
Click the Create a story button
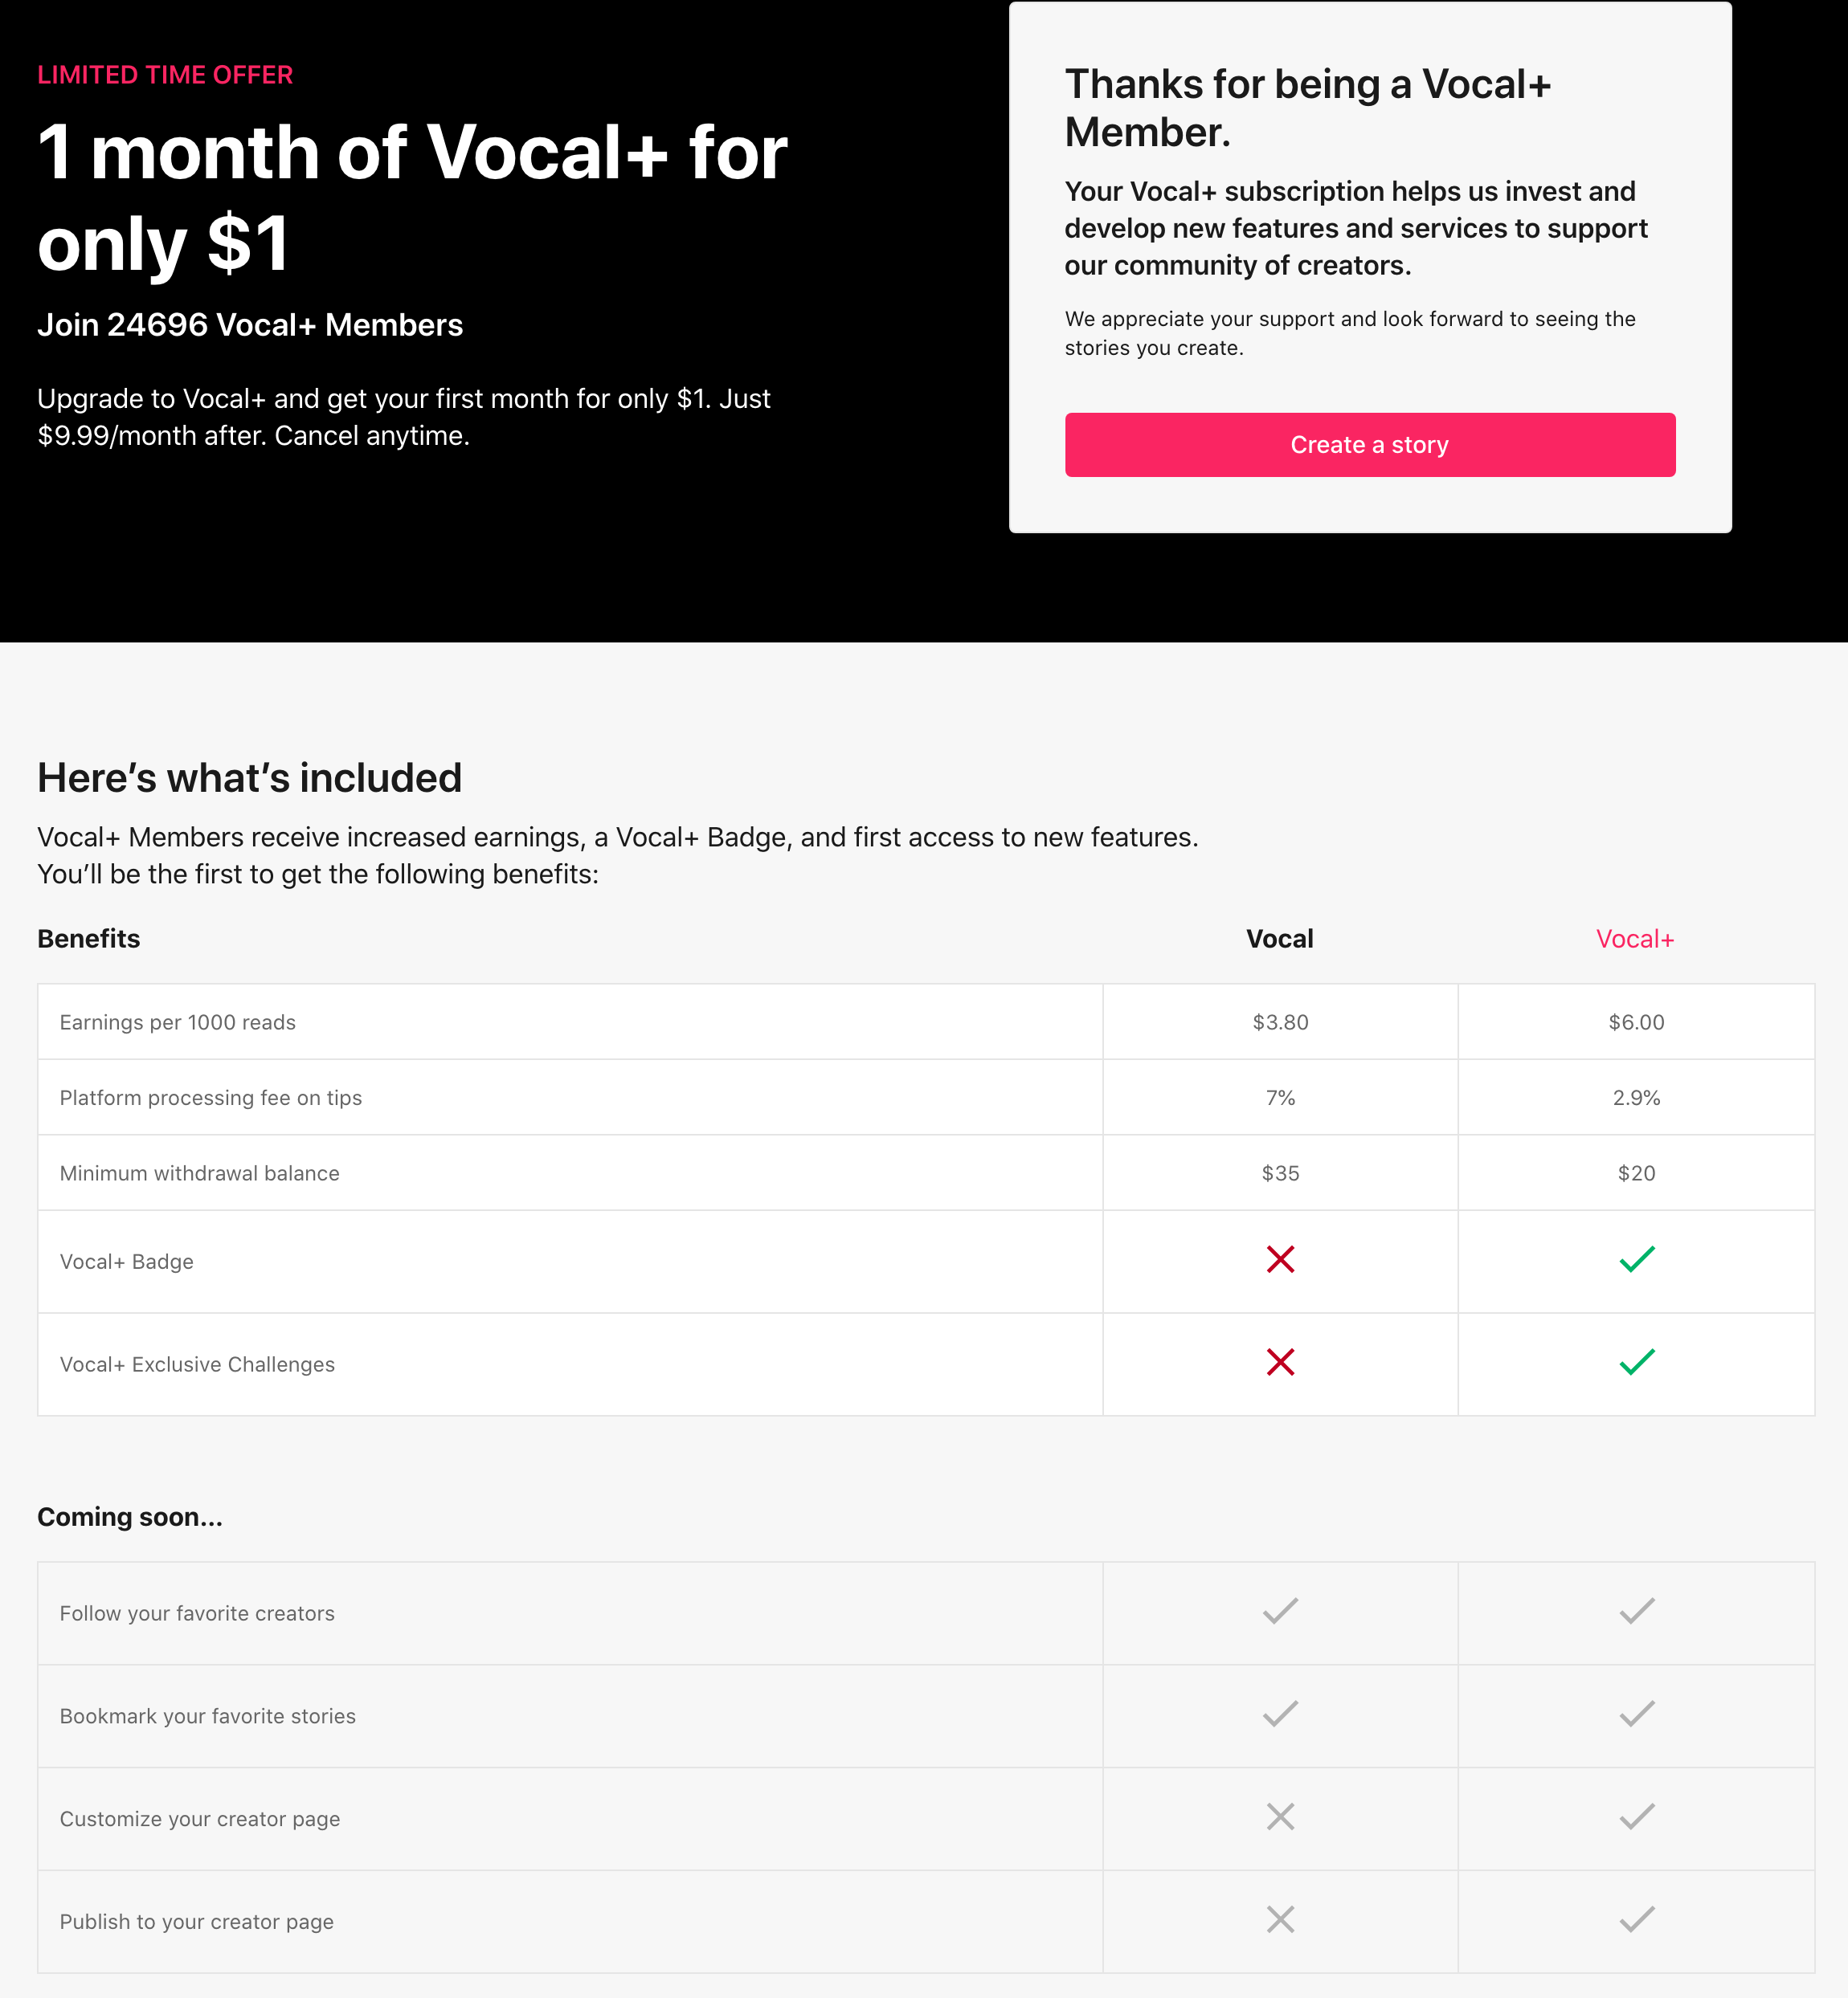pos(1369,445)
